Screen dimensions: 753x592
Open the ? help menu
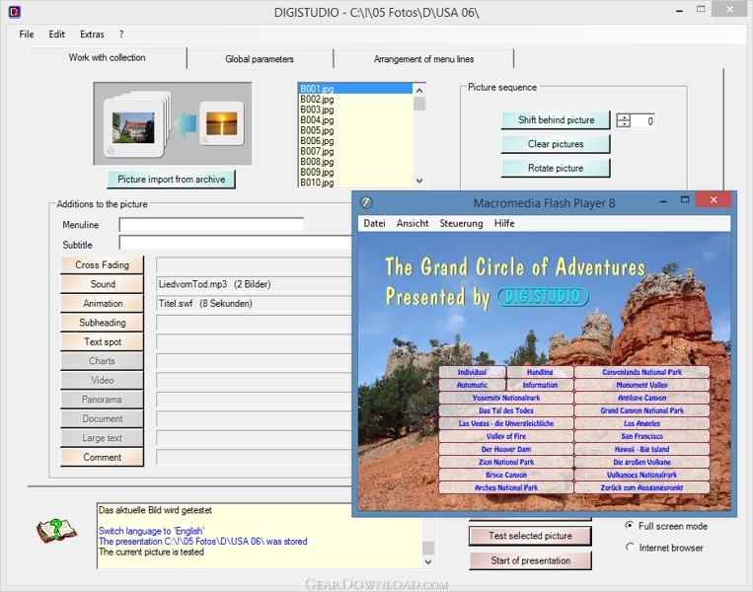121,35
